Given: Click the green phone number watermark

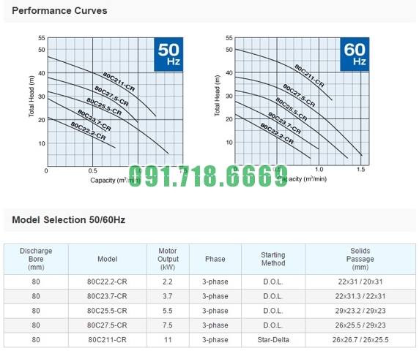Looking at the screenshot, I should 209,176.
